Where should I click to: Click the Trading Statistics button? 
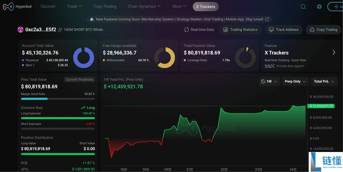(x=240, y=30)
